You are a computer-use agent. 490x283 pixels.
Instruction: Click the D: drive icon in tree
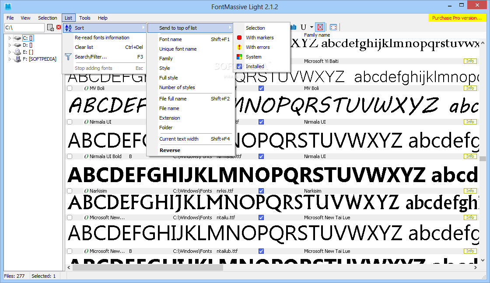pos(17,45)
